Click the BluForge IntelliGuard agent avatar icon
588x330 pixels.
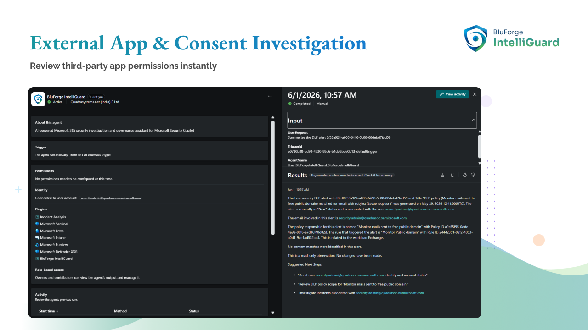[x=38, y=99]
